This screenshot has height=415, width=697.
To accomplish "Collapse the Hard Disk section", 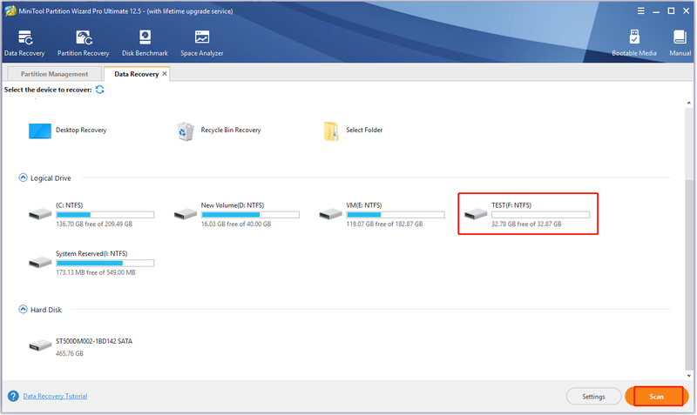I will [24, 309].
